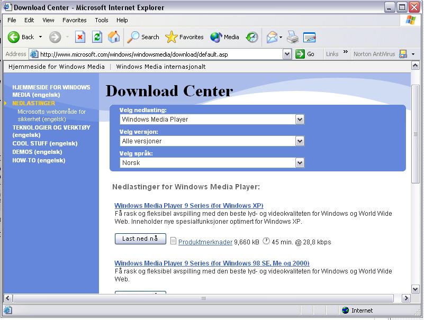Click the status bar page icon

pos(7,310)
